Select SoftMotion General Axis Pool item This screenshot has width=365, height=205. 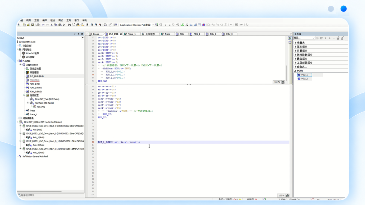(x=35, y=156)
